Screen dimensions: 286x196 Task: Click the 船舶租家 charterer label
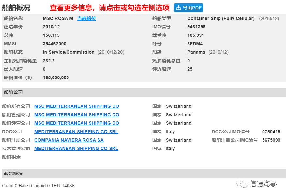(x=11, y=157)
